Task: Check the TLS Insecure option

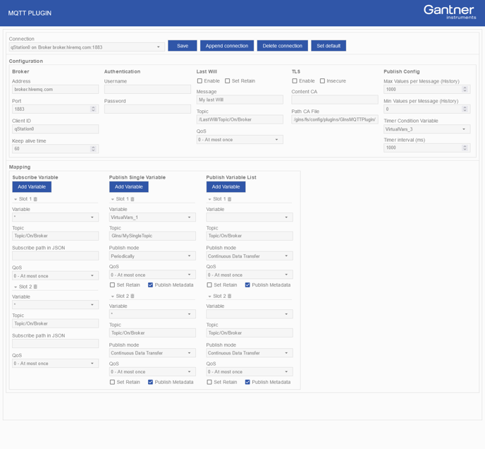Action: pyautogui.click(x=322, y=81)
